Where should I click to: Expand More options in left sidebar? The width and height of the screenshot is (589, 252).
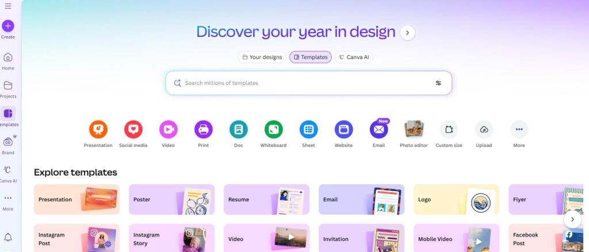click(8, 202)
